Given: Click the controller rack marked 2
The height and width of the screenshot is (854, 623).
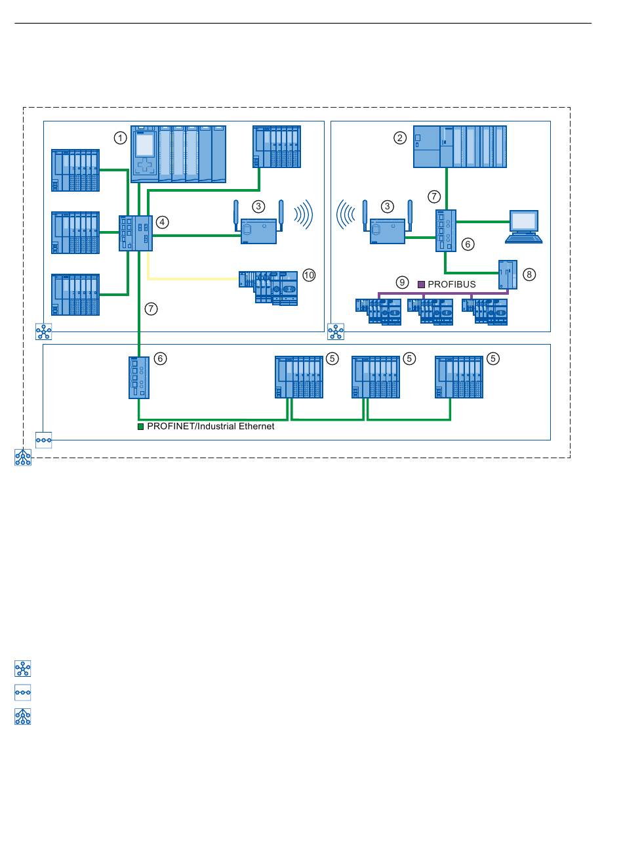Looking at the screenshot, I should click(x=460, y=147).
